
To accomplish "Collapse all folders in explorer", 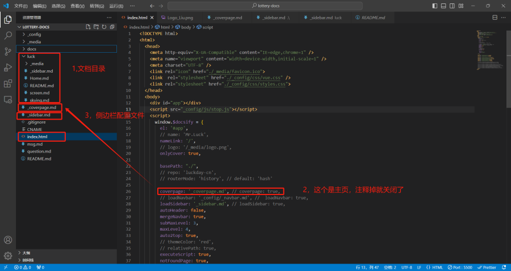I will coord(112,27).
